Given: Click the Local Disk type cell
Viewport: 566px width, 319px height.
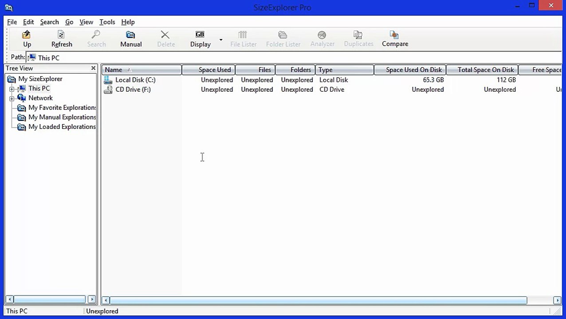Looking at the screenshot, I should (x=334, y=80).
